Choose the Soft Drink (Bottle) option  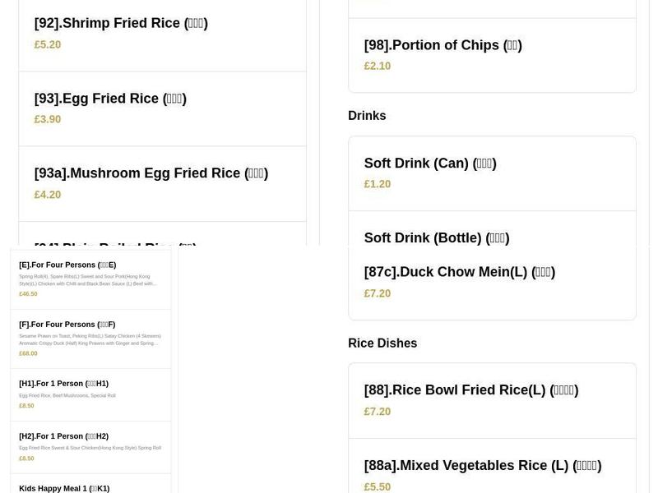point(437,238)
